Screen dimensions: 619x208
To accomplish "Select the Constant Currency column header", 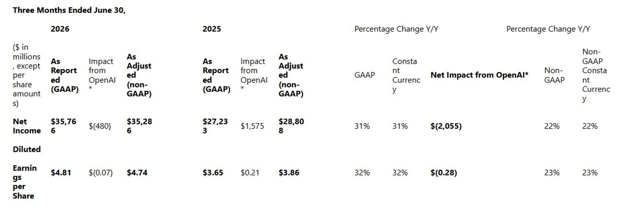I will (406, 75).
